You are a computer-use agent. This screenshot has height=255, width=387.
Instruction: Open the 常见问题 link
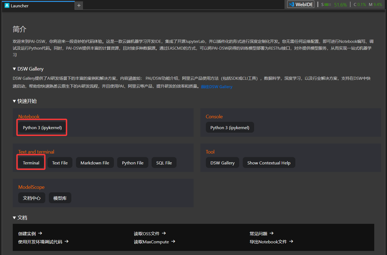[x=258, y=234]
